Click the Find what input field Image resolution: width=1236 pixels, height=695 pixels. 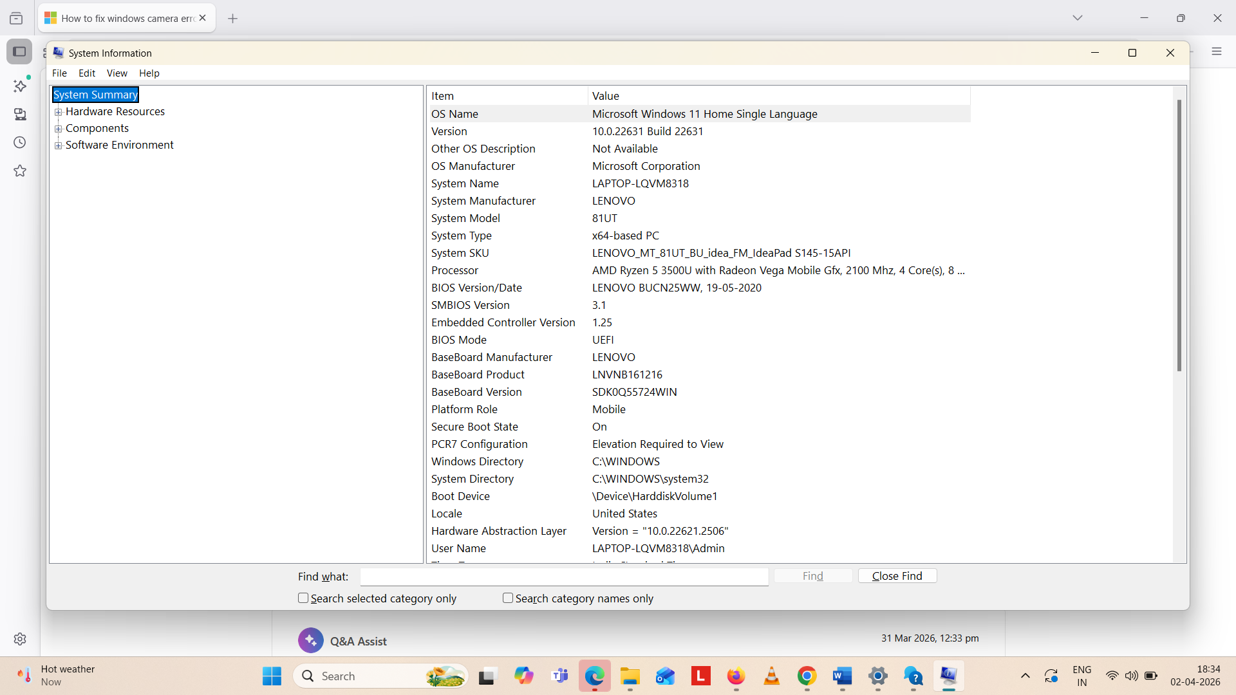click(x=565, y=577)
